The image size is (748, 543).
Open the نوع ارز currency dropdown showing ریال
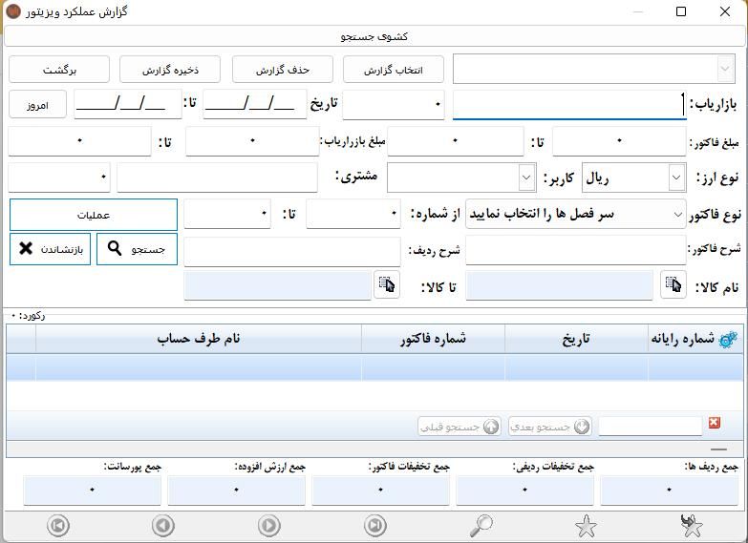coord(676,178)
